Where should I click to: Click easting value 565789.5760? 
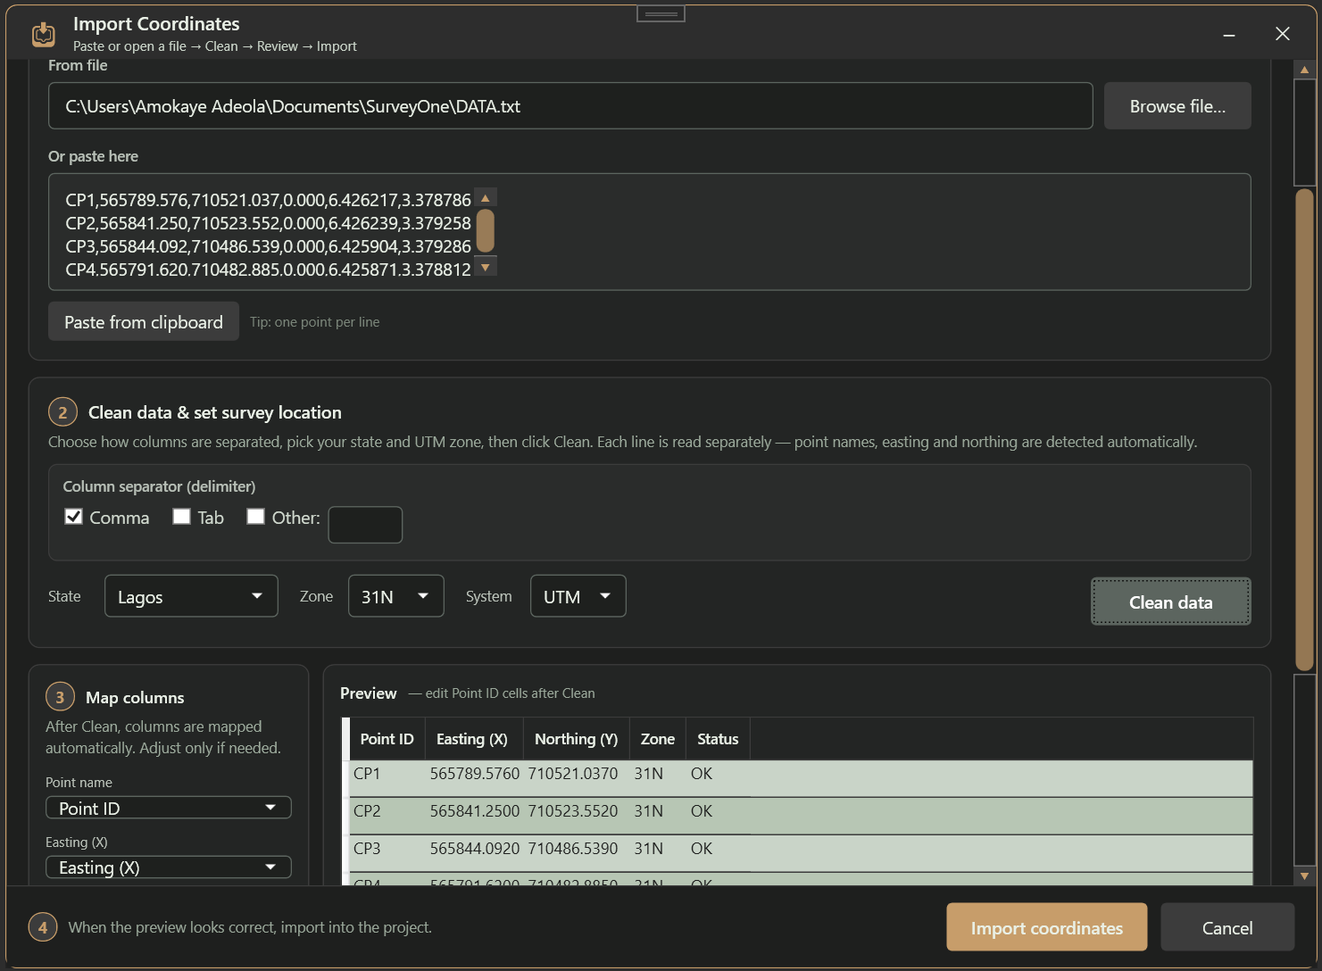tap(475, 774)
